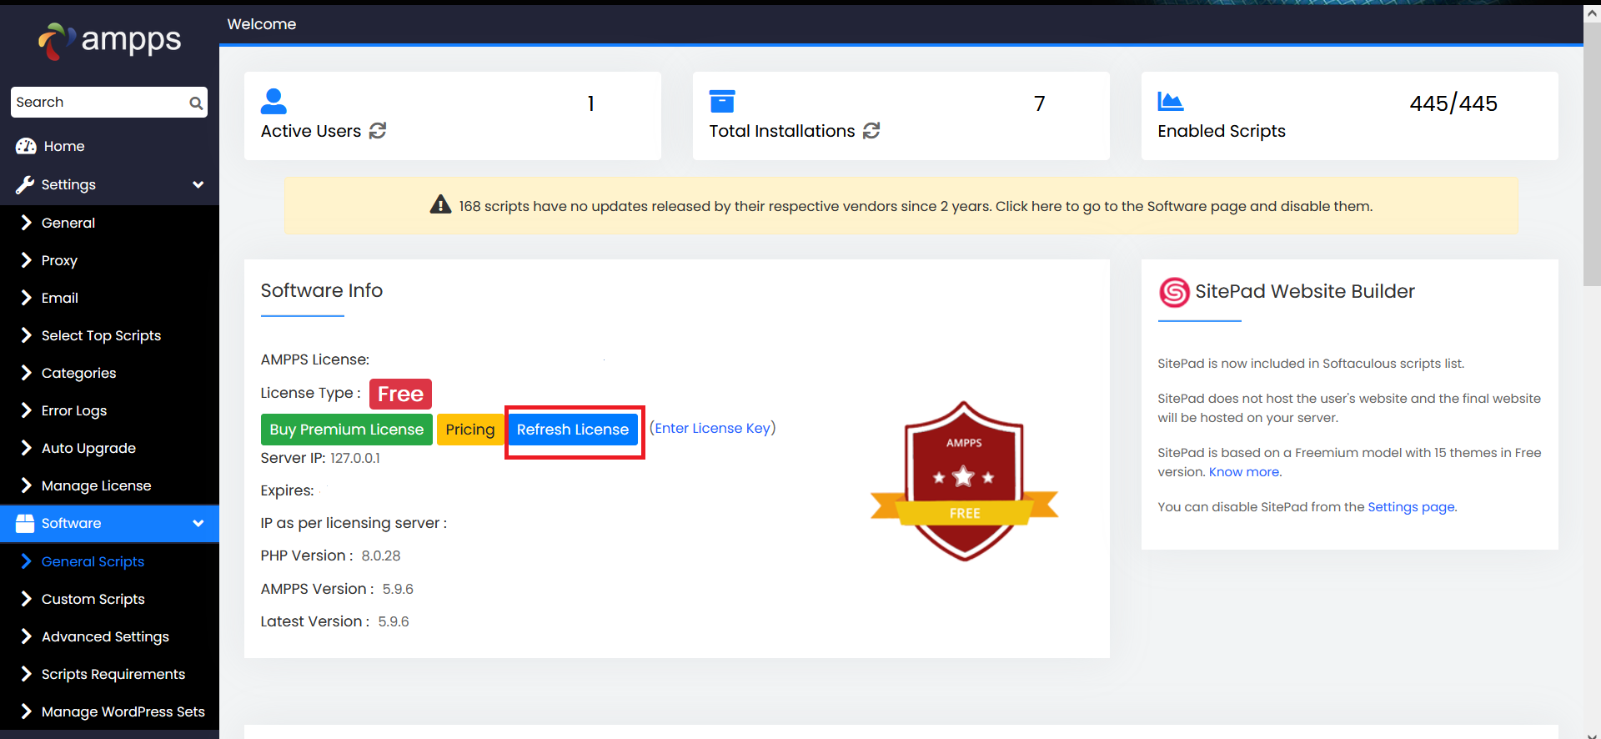The width and height of the screenshot is (1601, 739).
Task: Click the page vertical scrollbar
Action: tap(1592, 154)
